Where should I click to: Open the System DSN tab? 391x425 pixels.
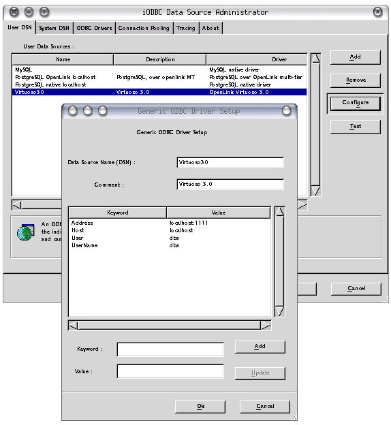pyautogui.click(x=54, y=28)
